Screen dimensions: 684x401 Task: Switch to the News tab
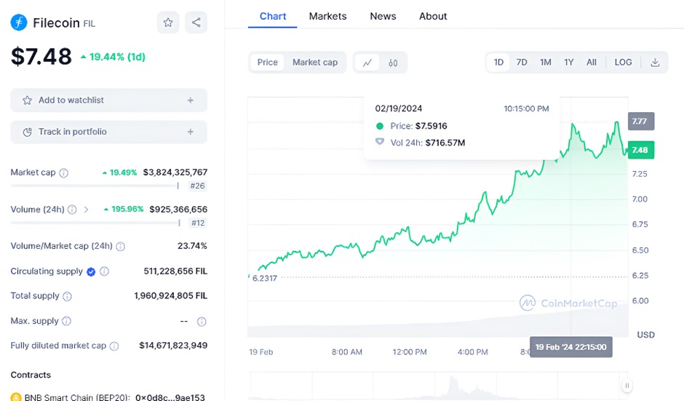click(383, 16)
